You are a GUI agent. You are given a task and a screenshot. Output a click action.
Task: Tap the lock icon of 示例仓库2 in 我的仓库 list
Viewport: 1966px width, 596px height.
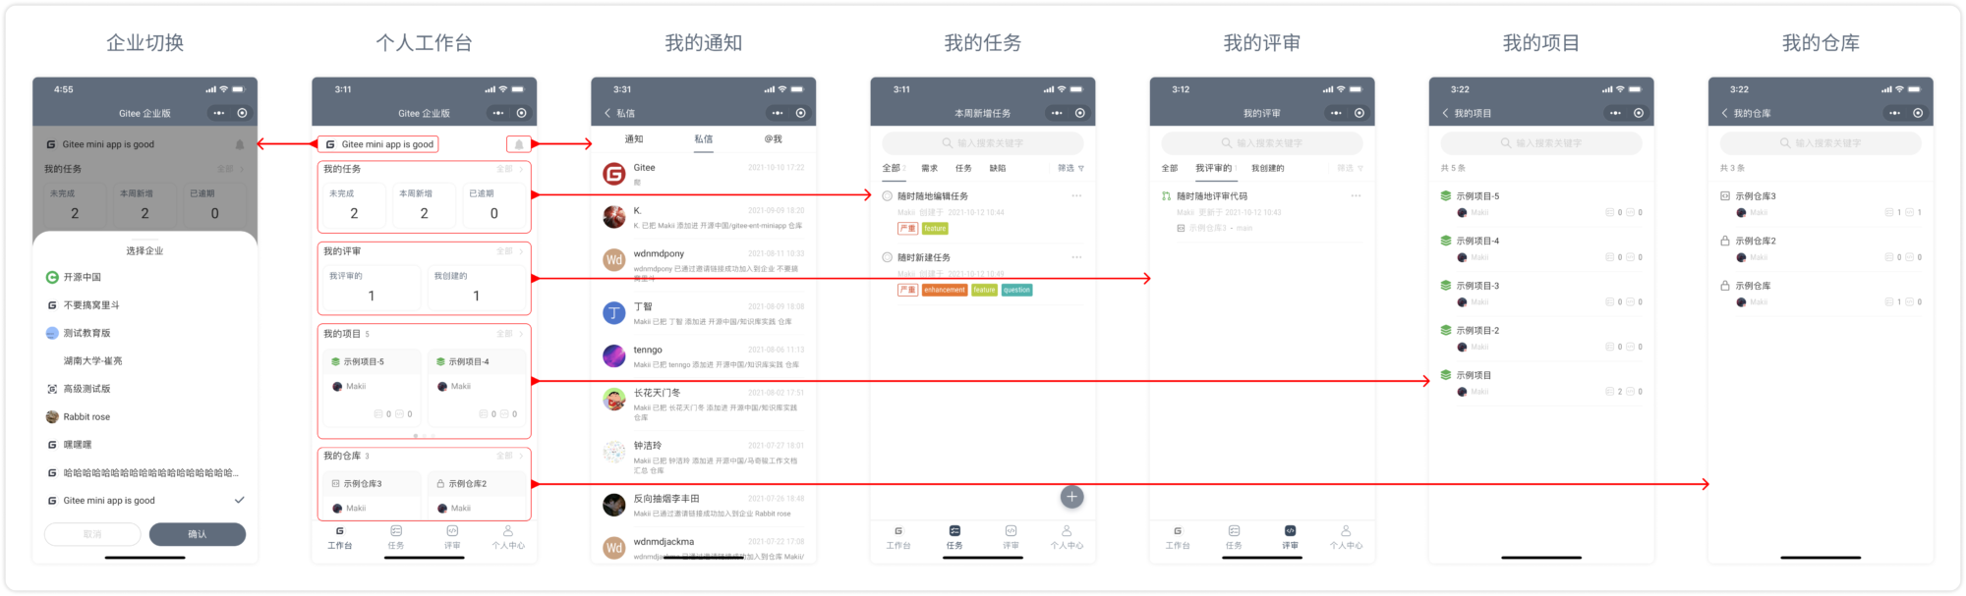point(1725,241)
